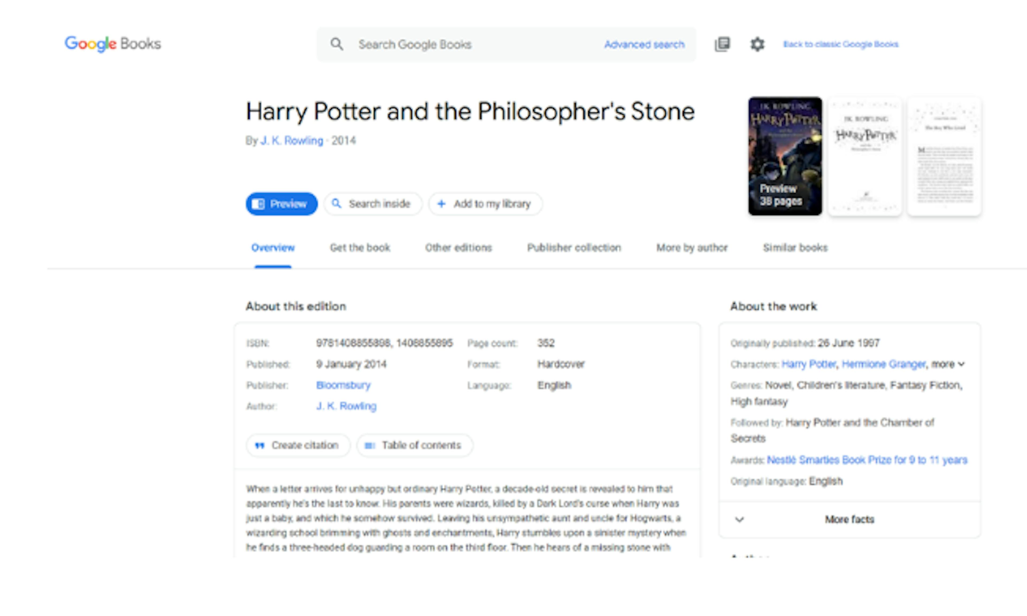Go back to classic Google Books
Screen dimensions: 1027x616
(841, 44)
